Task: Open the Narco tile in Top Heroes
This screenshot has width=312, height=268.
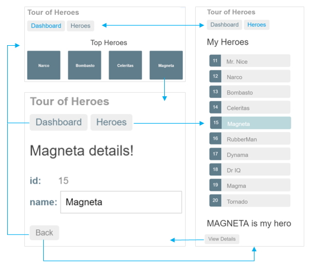Action: [44, 65]
